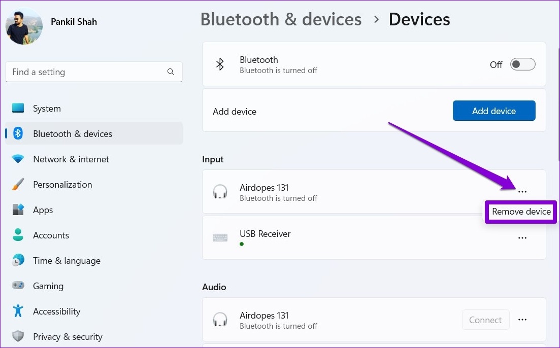Click the Find a setting search field
Viewport: 560px width, 348px height.
pos(86,72)
